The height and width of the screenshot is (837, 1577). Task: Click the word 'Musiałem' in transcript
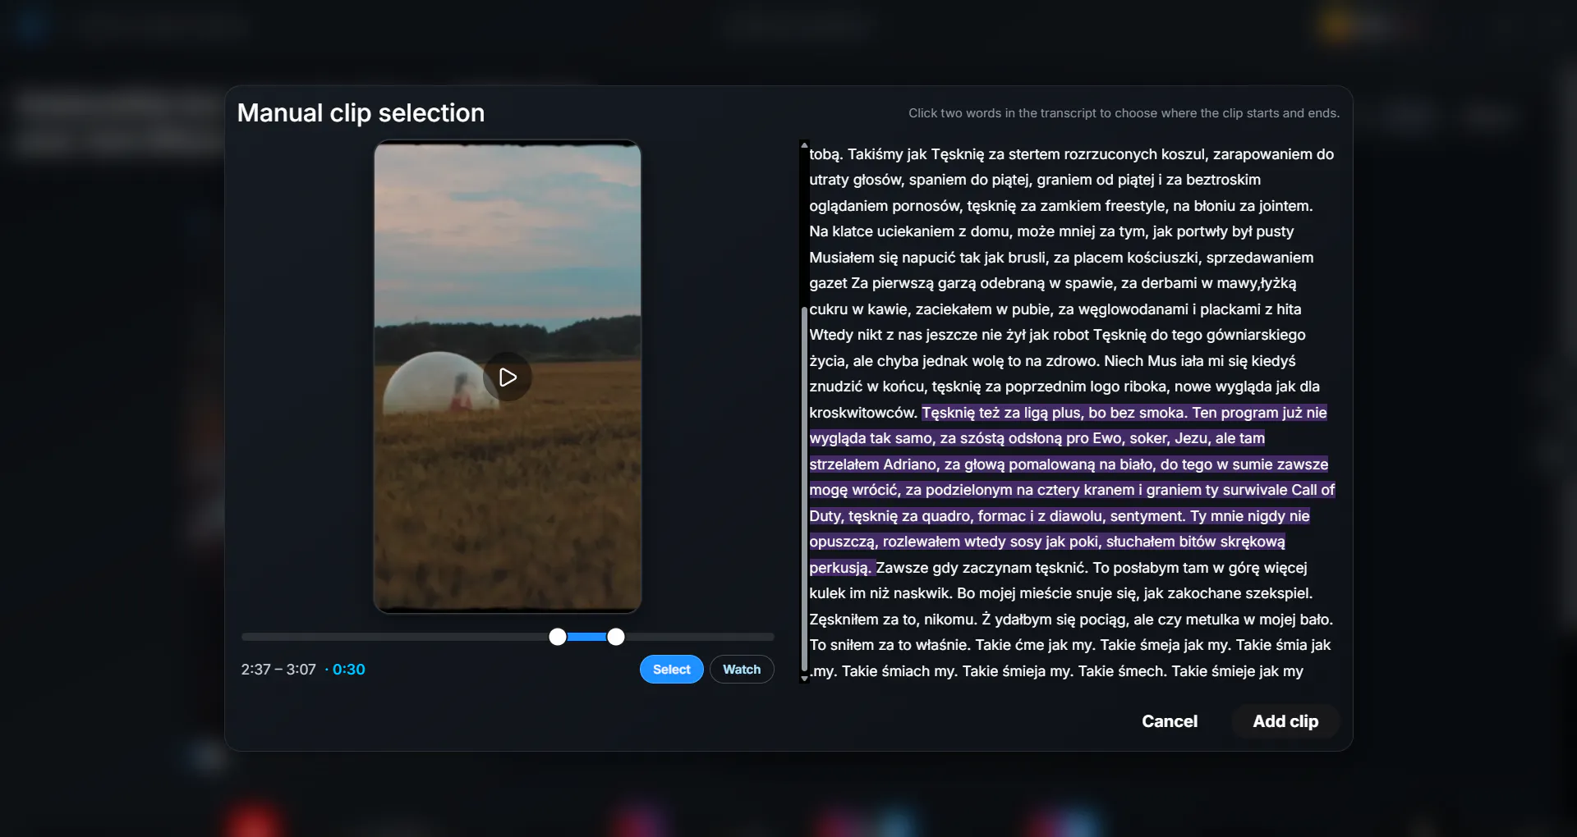(842, 258)
